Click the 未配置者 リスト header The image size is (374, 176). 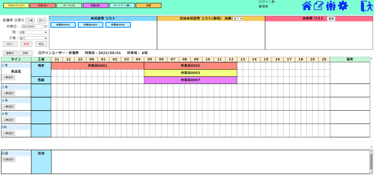tap(103, 19)
